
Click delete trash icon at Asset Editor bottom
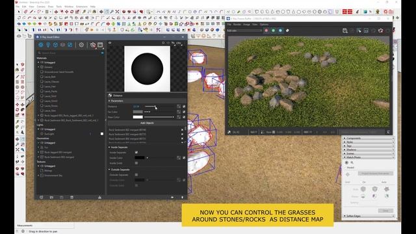tap(72, 198)
